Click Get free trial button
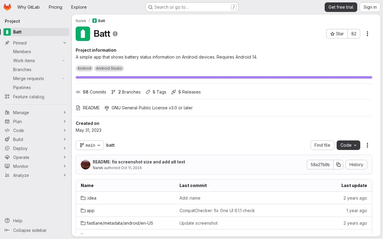This screenshot has height=239, width=383. point(341,7)
